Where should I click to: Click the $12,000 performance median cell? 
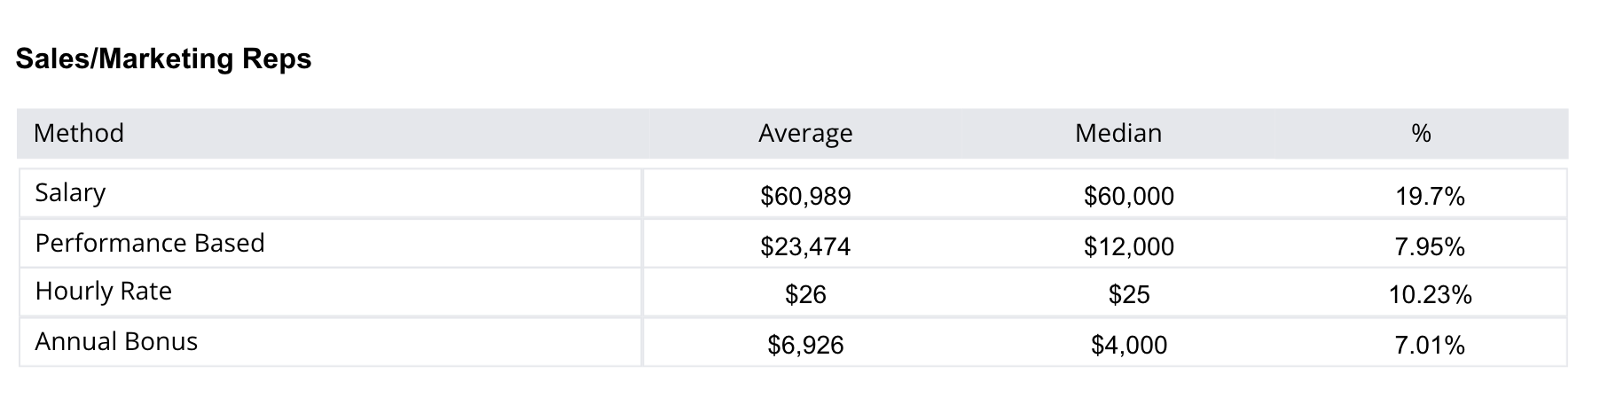click(1129, 246)
